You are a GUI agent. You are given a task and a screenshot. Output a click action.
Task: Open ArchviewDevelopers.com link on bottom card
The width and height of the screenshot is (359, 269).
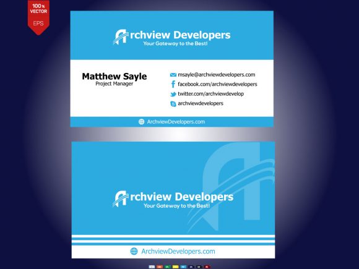[x=178, y=251]
